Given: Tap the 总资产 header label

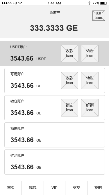Looking at the screenshot, I should pos(55,13).
